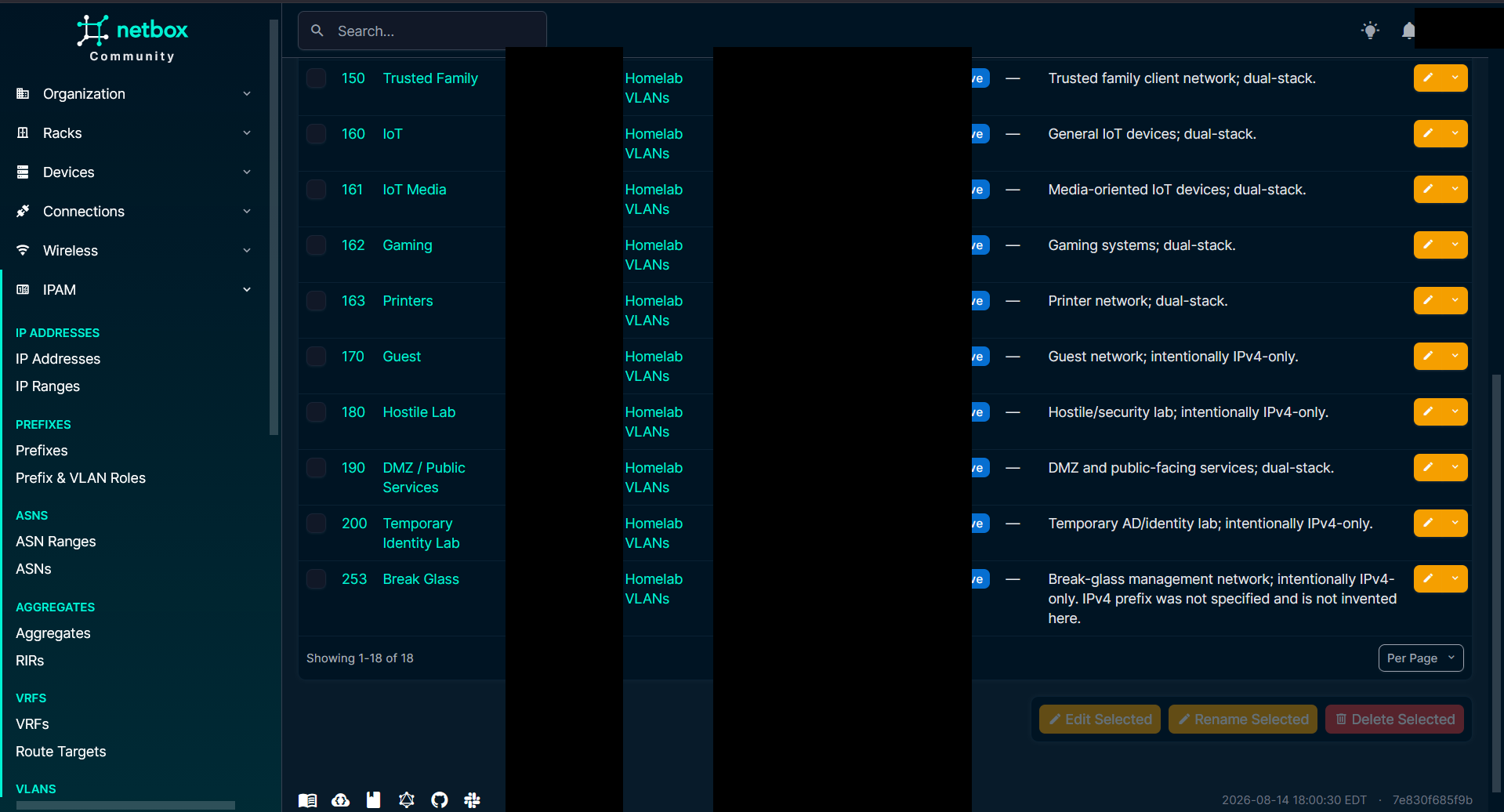Image resolution: width=1504 pixels, height=812 pixels.
Task: Click the Devices server icon in sidebar
Action: (x=23, y=172)
